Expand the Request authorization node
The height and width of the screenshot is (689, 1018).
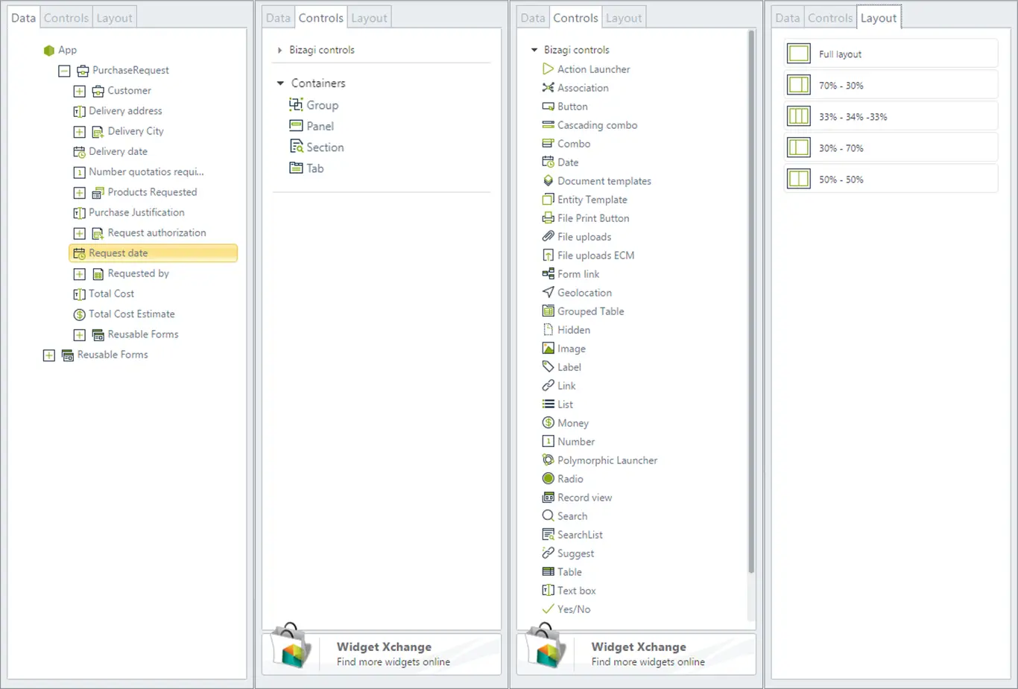point(79,234)
